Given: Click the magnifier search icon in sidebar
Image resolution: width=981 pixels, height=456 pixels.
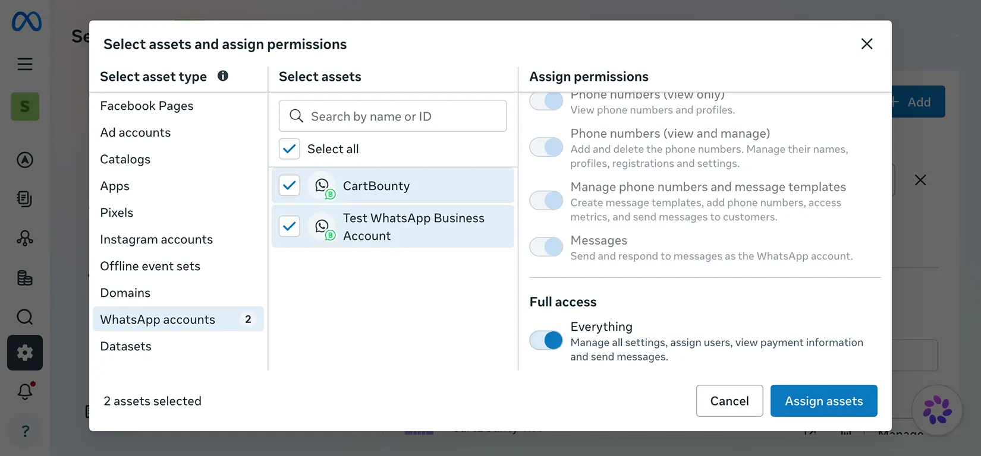Looking at the screenshot, I should (25, 317).
